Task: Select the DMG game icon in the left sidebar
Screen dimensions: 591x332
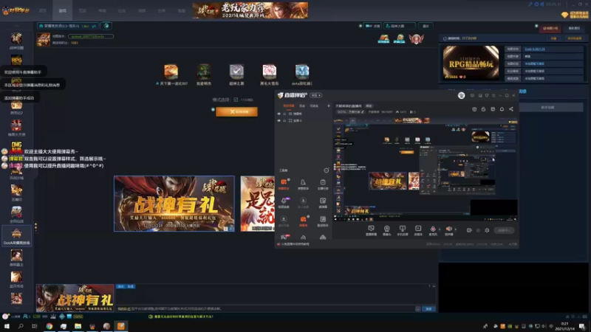Action: pyautogui.click(x=16, y=145)
